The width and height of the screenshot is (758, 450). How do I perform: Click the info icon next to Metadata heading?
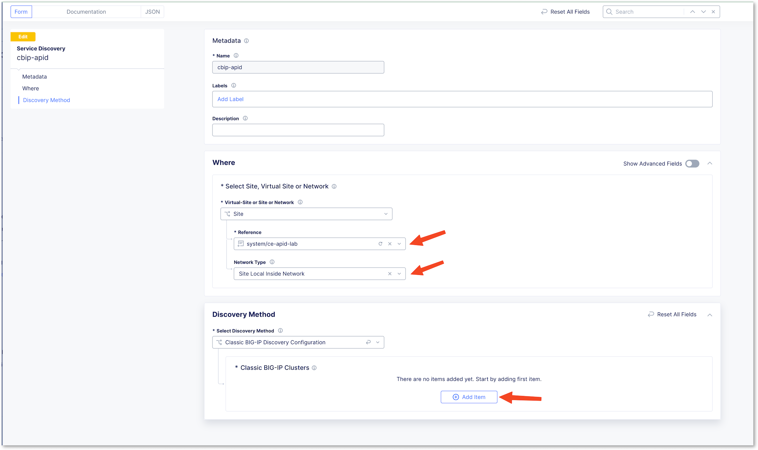246,41
